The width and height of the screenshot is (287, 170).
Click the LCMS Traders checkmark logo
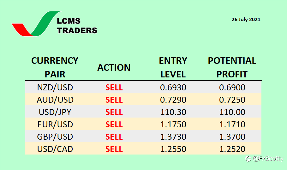tap(36, 24)
